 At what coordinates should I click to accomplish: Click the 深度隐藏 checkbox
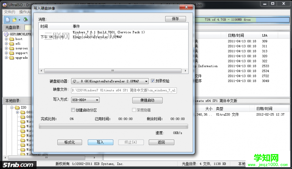[134, 110]
